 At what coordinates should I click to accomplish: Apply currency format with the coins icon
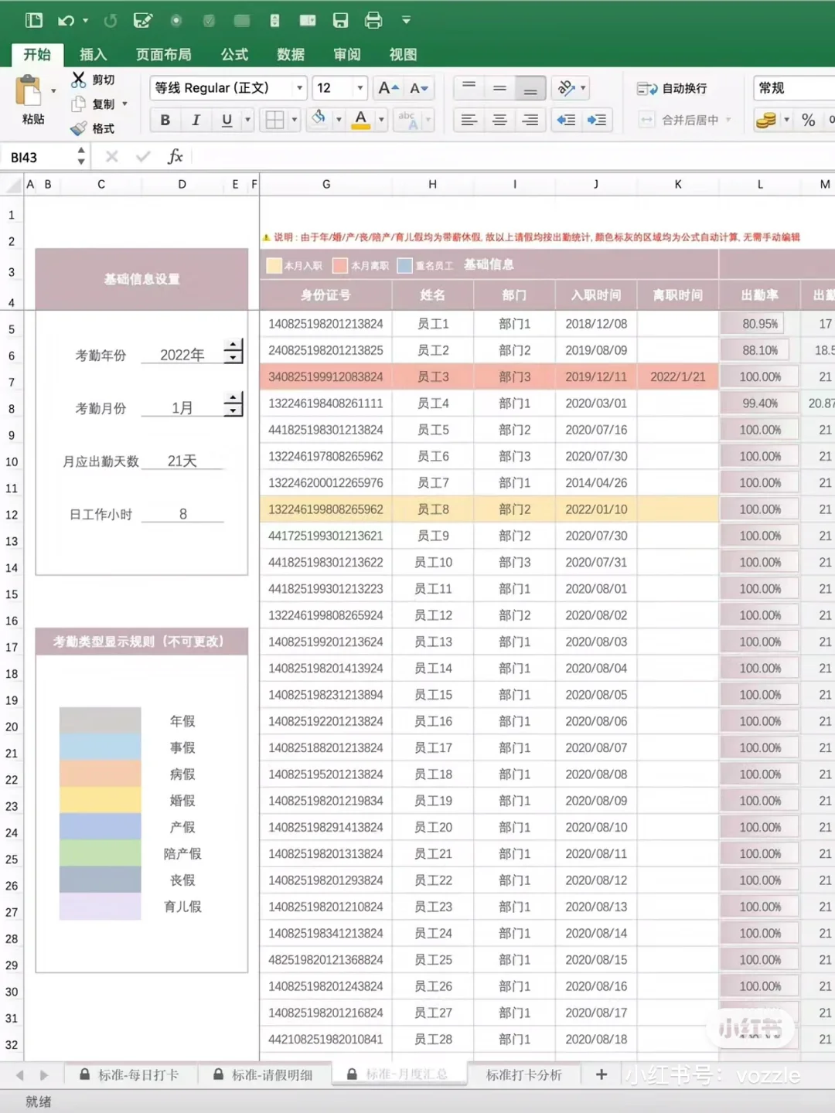767,120
